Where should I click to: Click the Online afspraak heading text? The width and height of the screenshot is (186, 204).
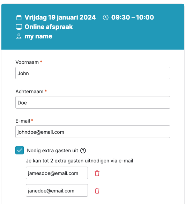pyautogui.click(x=49, y=27)
